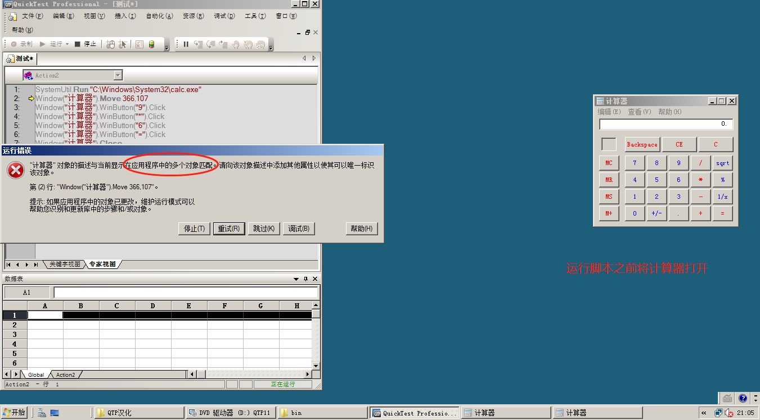The width and height of the screenshot is (760, 420).
Task: Click the colored cylinder Quality Center icon
Action: pos(152,44)
